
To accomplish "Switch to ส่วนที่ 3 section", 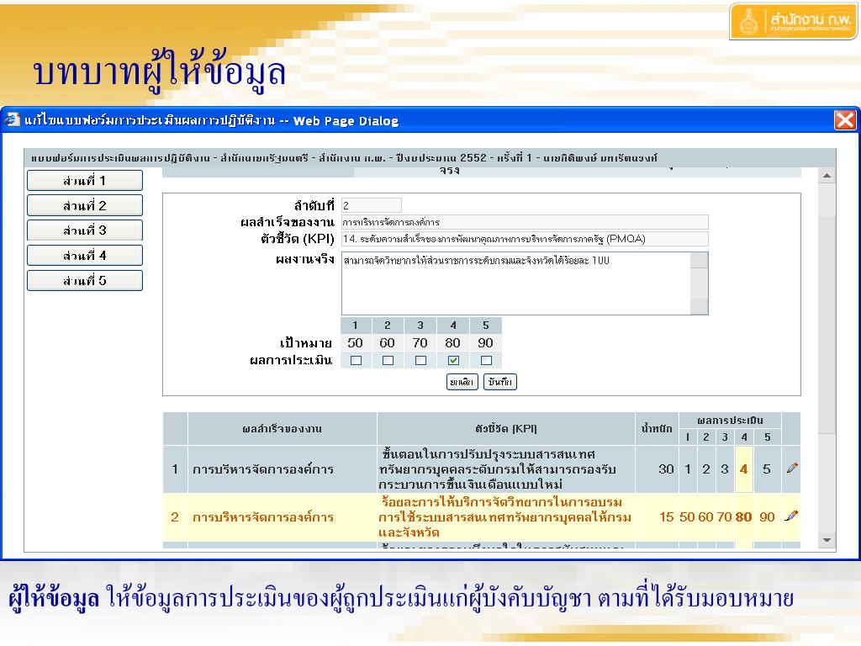I will (x=85, y=230).
